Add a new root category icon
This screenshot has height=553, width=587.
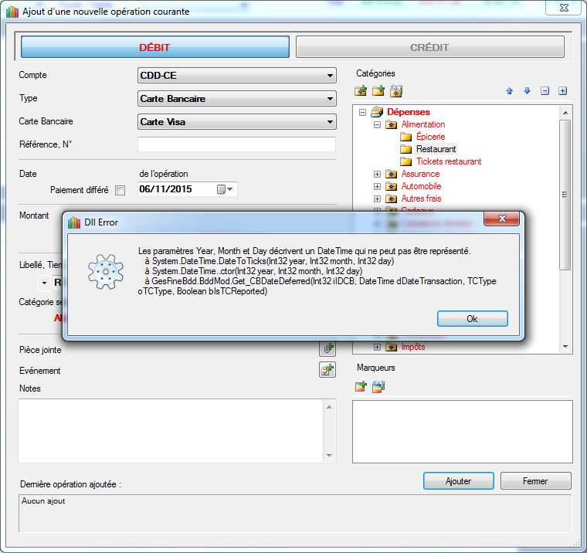(361, 90)
